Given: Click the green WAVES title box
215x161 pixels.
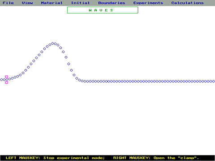Looking at the screenshot, I should point(103,10).
